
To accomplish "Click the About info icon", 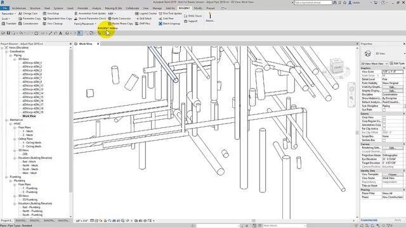I will point(210,16).
